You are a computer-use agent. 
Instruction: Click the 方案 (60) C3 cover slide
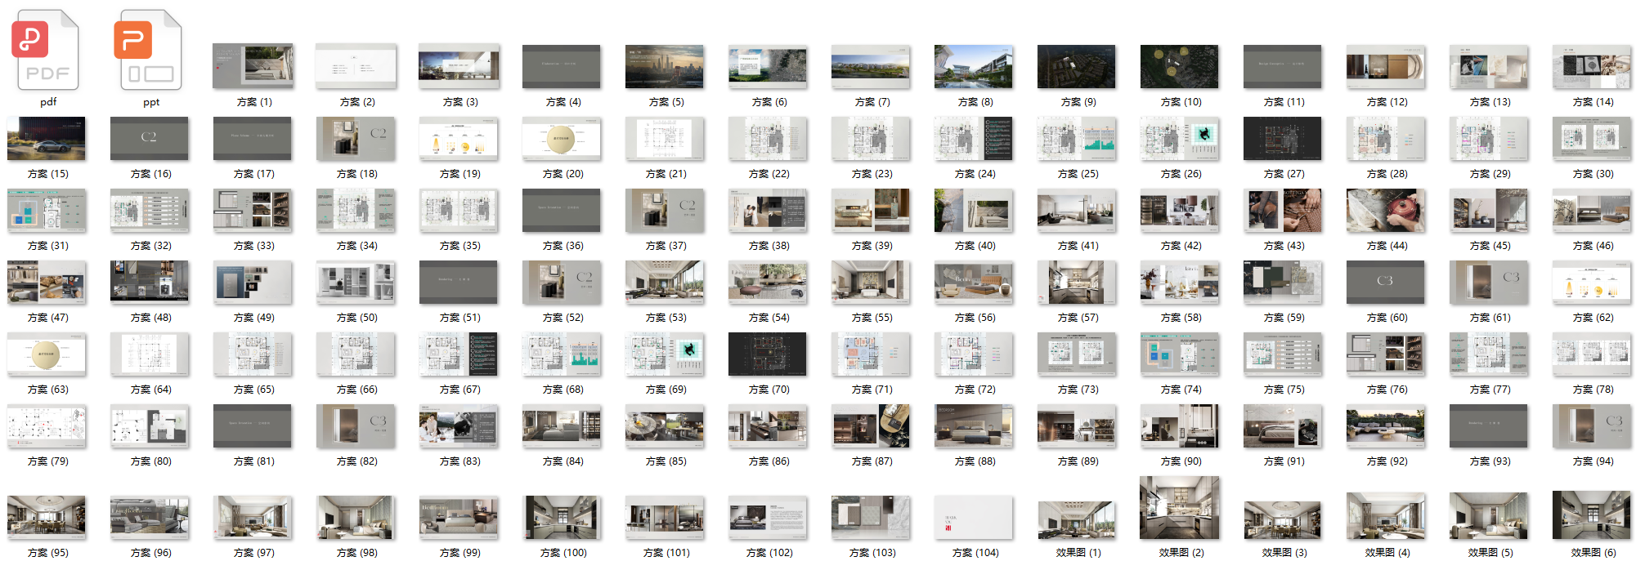point(1386,282)
